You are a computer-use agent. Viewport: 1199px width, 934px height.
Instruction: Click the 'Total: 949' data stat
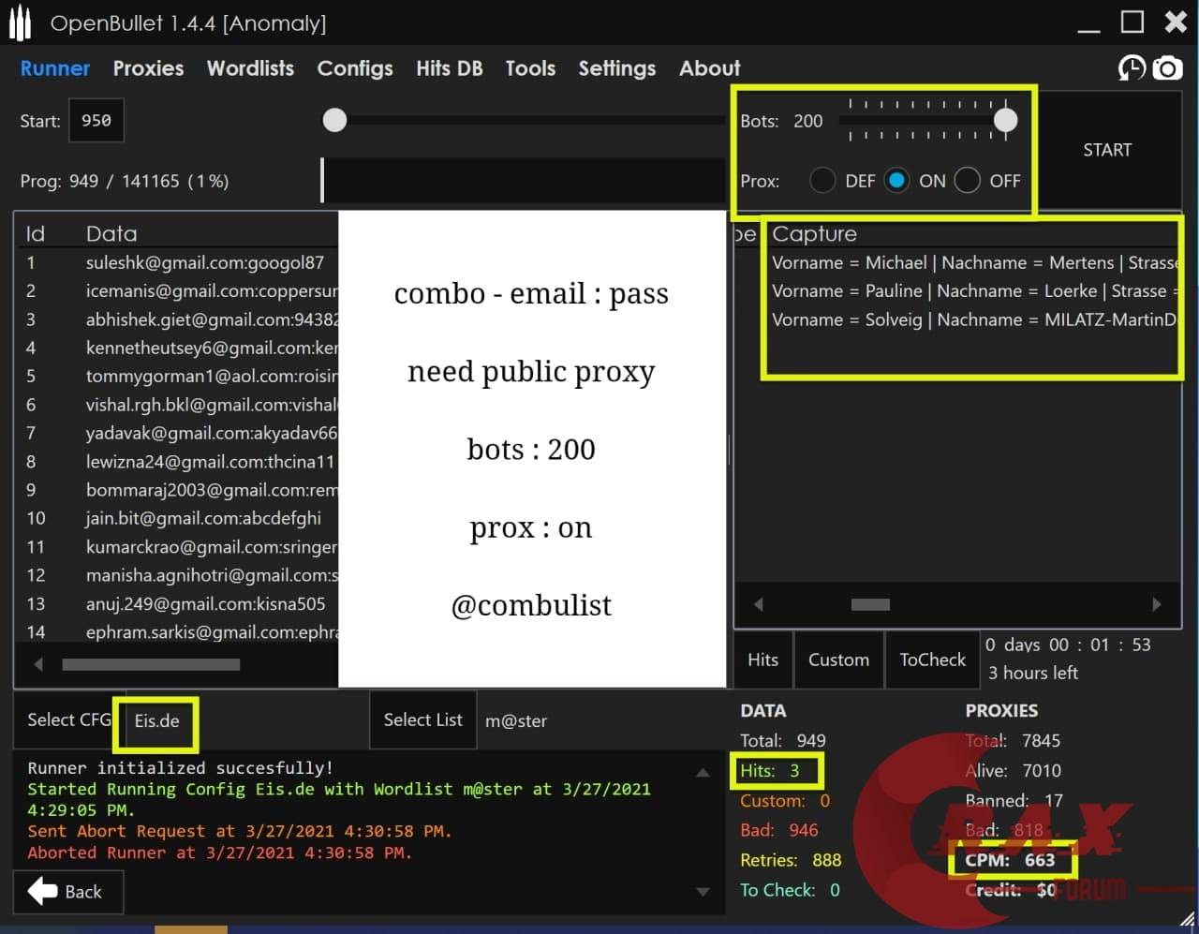pyautogui.click(x=783, y=740)
